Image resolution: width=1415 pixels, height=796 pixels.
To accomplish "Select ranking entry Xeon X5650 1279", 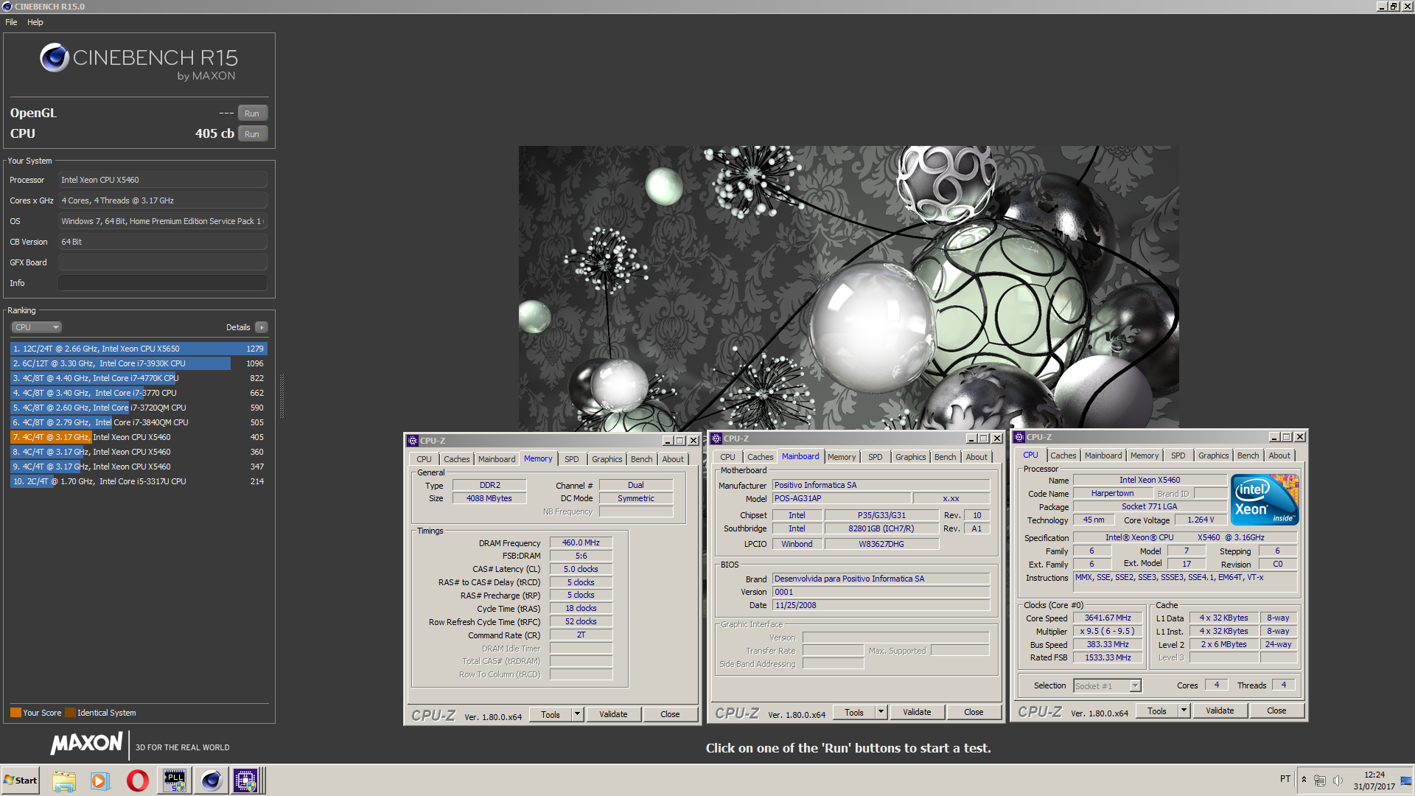I will pos(139,349).
